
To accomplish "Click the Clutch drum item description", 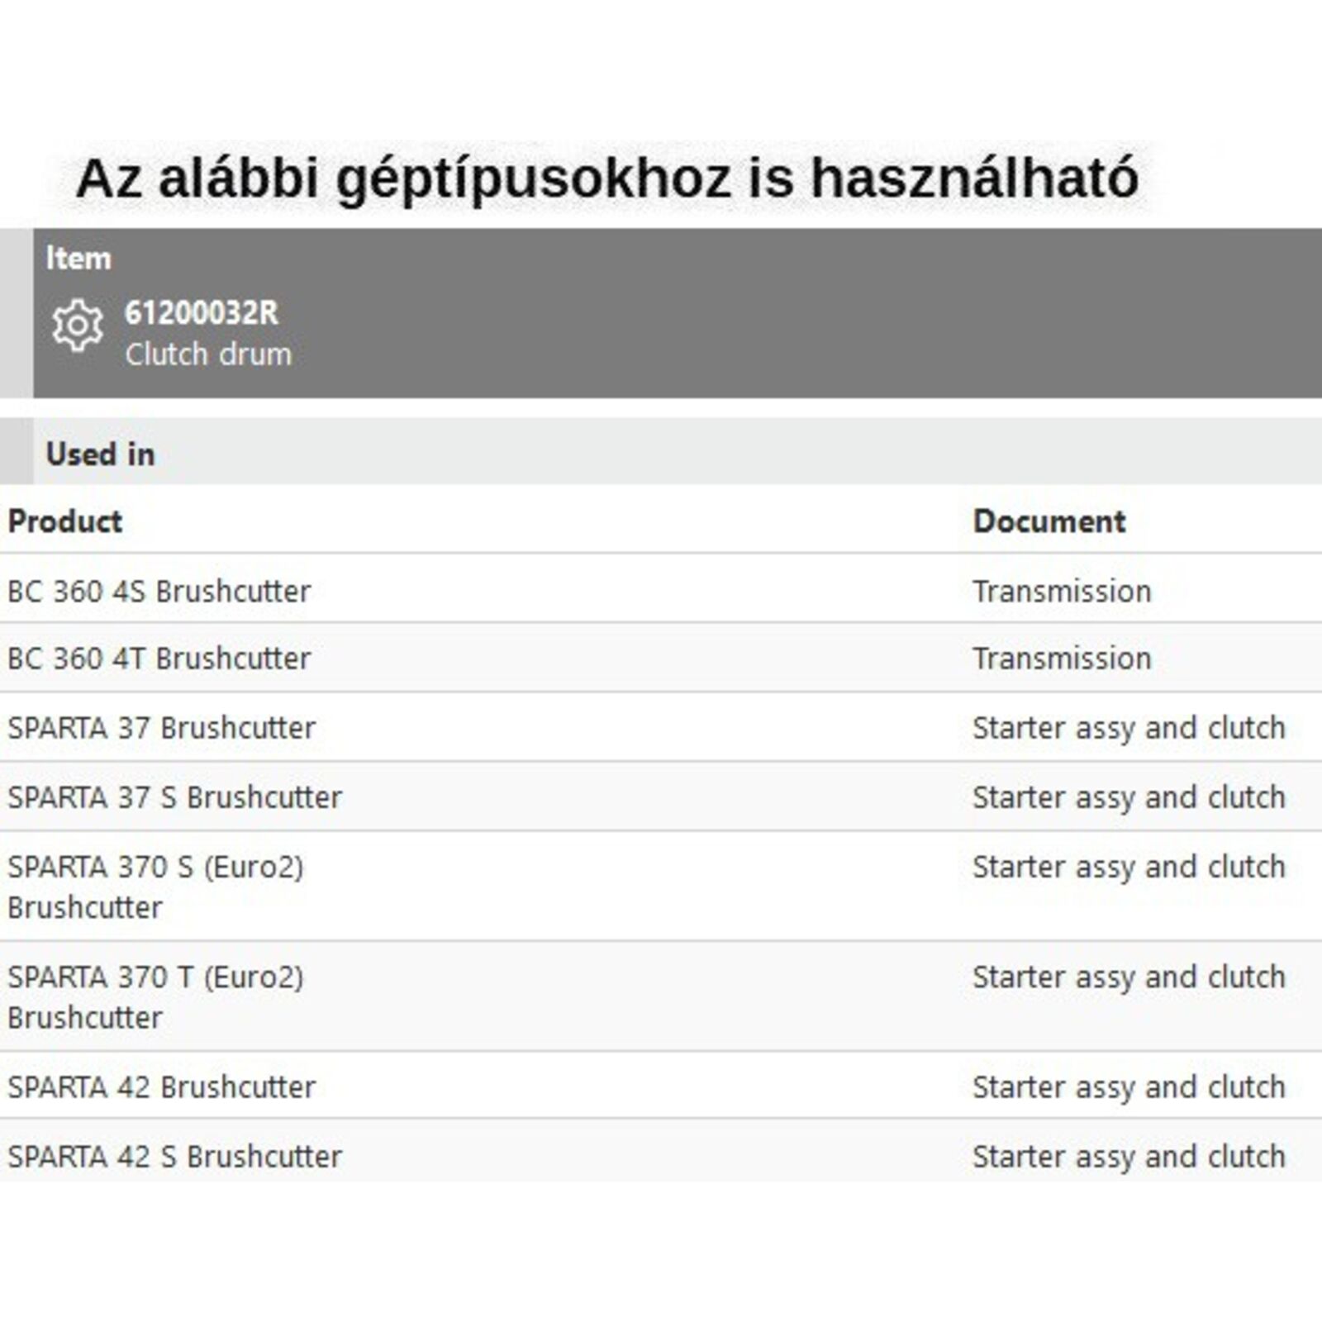I will coord(208,354).
